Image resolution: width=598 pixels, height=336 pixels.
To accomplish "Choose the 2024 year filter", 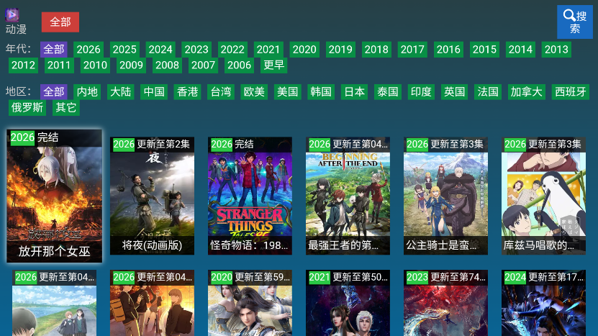I will [160, 50].
